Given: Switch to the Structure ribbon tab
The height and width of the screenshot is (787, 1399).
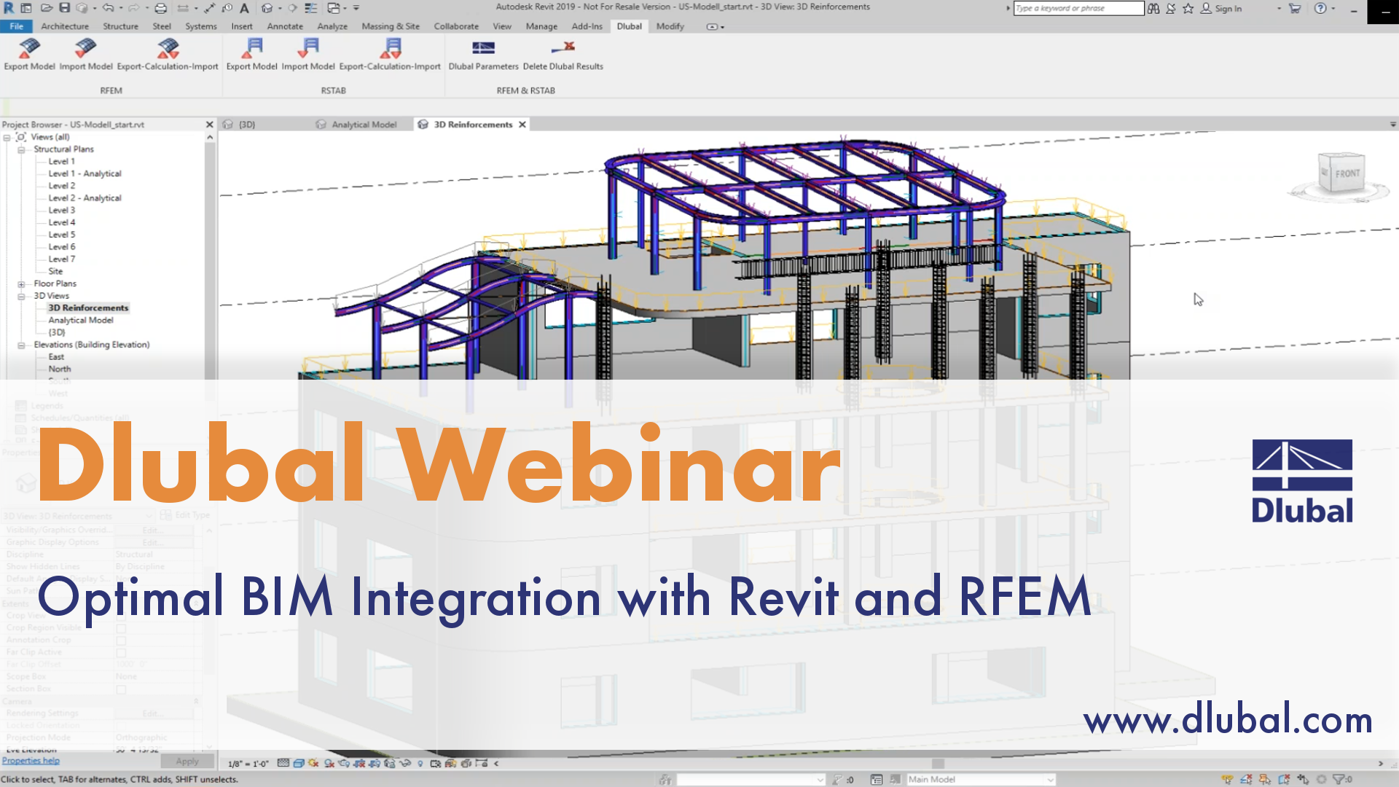Looking at the screenshot, I should (x=120, y=26).
